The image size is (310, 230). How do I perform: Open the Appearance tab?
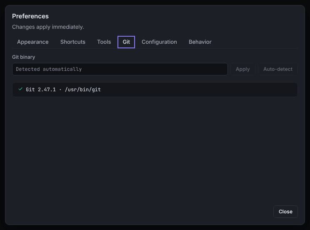click(32, 42)
